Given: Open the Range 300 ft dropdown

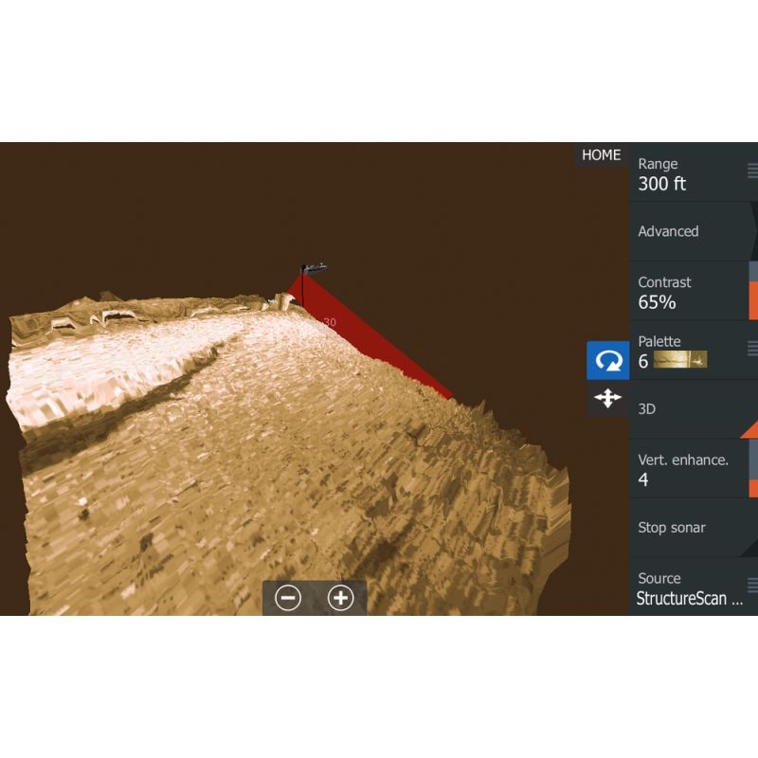Looking at the screenshot, I should [687, 173].
